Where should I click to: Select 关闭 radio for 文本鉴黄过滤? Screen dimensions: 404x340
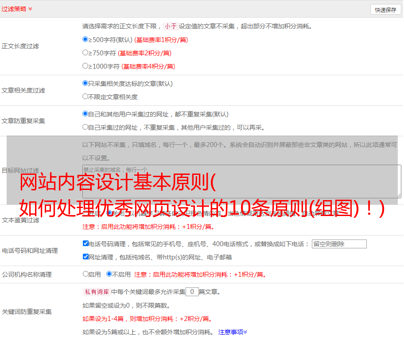tap(109, 213)
